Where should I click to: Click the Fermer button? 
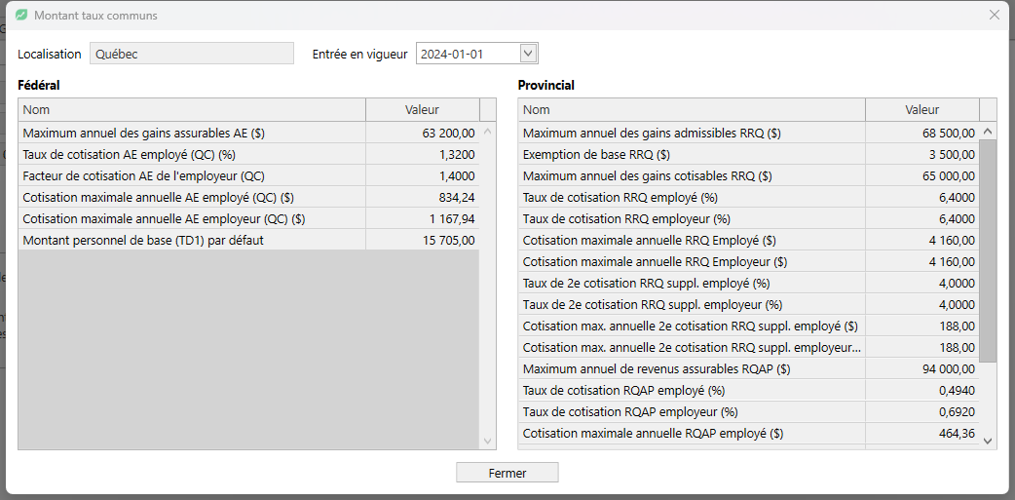tap(507, 473)
